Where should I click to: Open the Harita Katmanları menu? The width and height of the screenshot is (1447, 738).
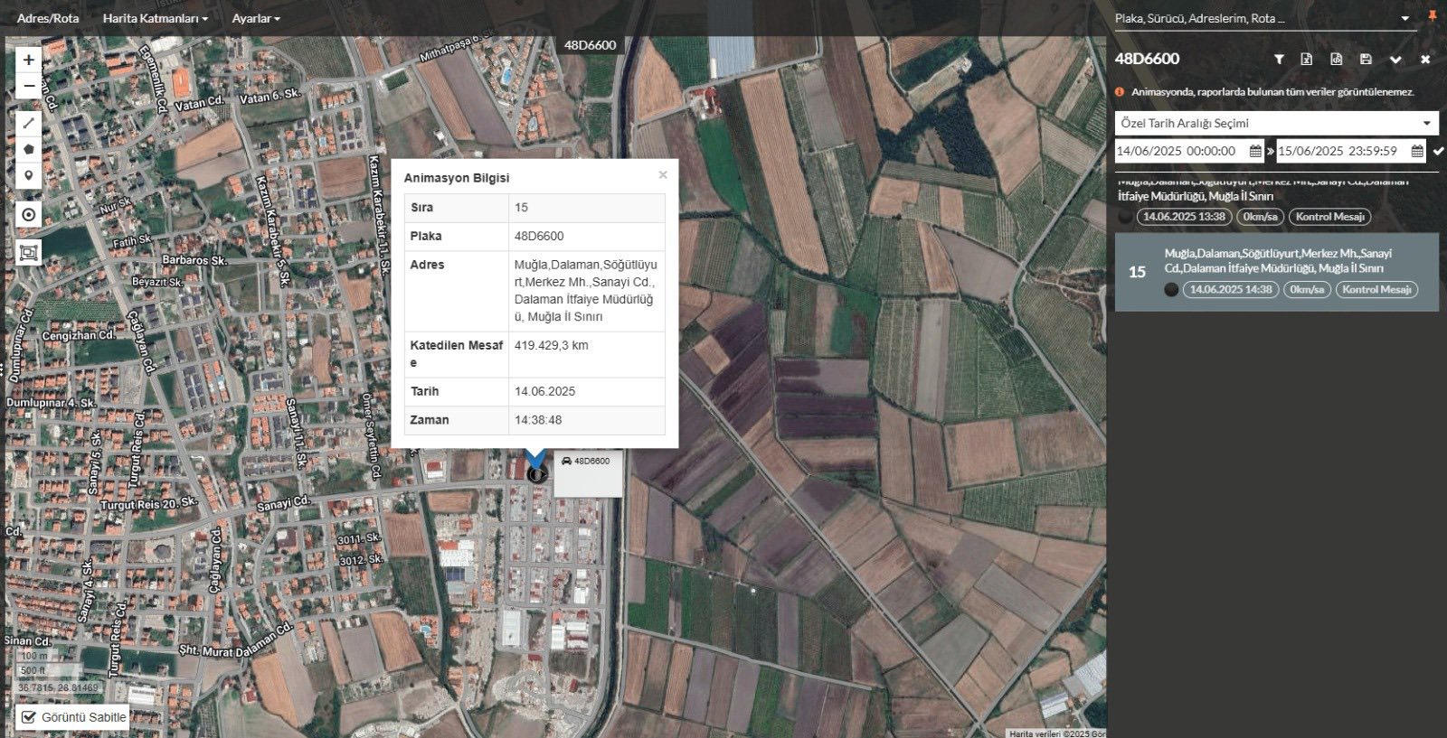click(155, 18)
